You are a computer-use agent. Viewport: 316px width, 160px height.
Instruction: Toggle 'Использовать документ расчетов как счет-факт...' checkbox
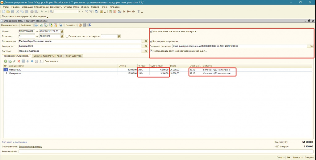[151, 51]
